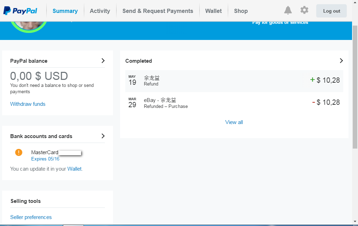Expand the PayPal balance chevron
Viewport: 358px width, 226px height.
pyautogui.click(x=103, y=61)
